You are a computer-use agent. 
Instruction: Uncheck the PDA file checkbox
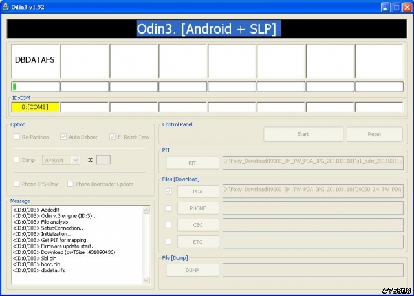(168, 192)
